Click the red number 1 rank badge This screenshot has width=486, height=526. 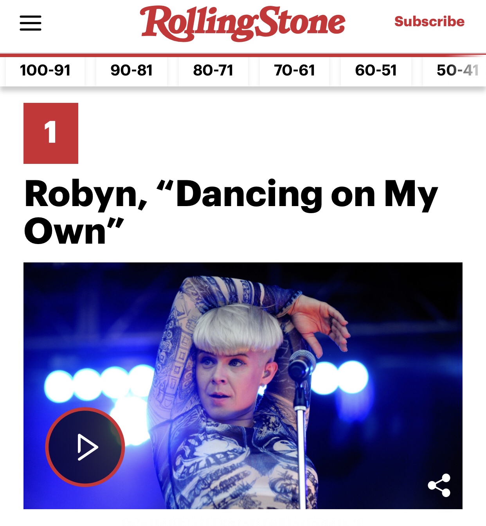pyautogui.click(x=51, y=133)
